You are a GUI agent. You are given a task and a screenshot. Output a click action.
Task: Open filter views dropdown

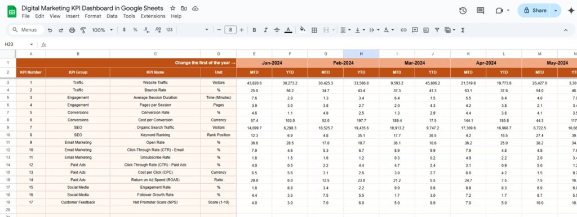click(x=450, y=30)
